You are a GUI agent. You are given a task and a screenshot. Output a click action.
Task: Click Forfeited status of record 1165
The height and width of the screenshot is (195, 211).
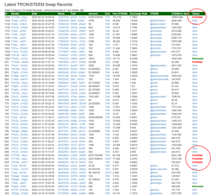point(197,17)
